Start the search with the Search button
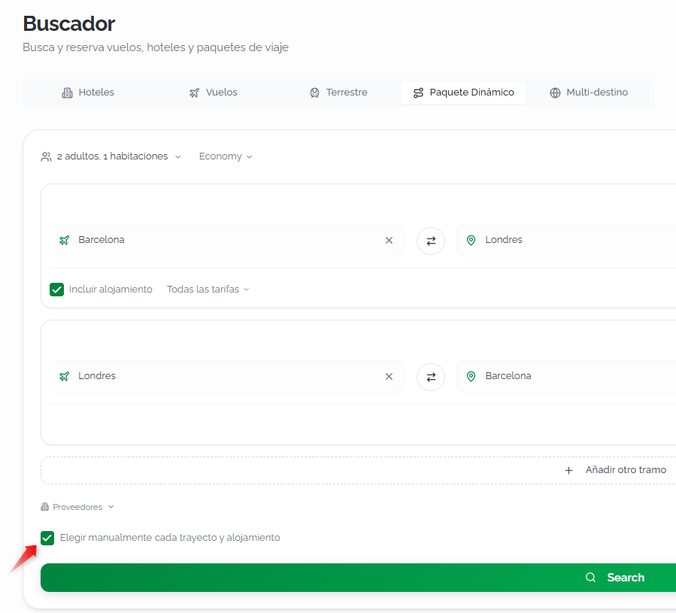The image size is (676, 613). point(359,578)
